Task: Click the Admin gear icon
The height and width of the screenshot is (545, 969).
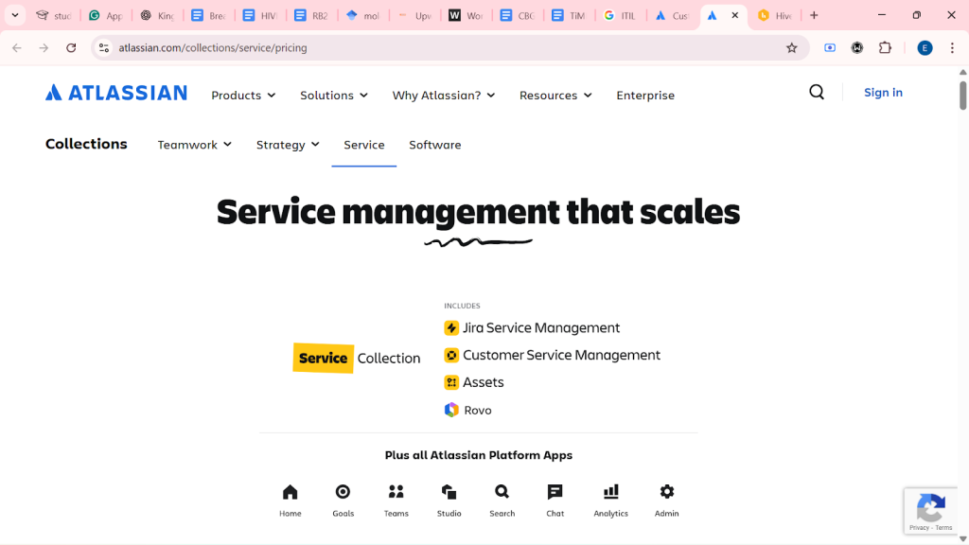Action: point(667,492)
